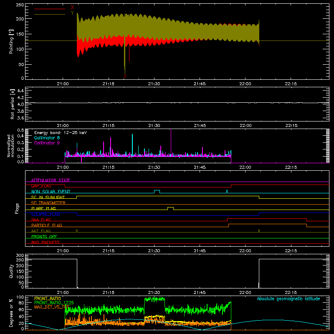Click the cyan 'Collimator 8' legend label
This screenshot has height=334, width=334.
pyautogui.click(x=47, y=138)
